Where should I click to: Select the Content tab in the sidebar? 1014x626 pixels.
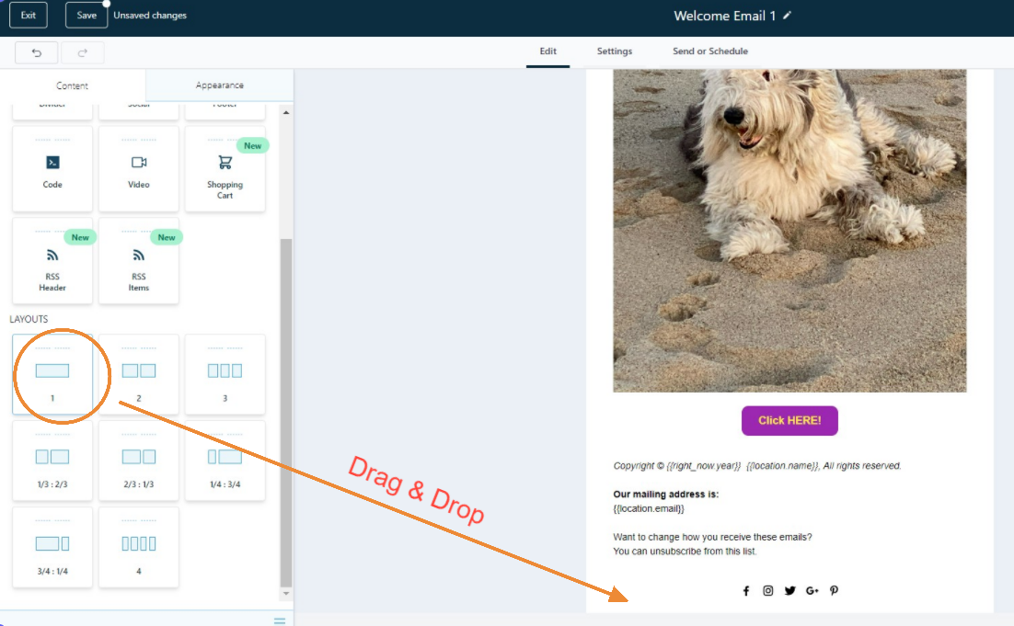coord(73,85)
